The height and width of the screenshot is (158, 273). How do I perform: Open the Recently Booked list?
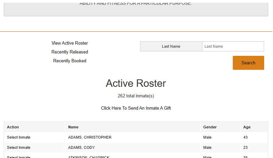point(70,61)
